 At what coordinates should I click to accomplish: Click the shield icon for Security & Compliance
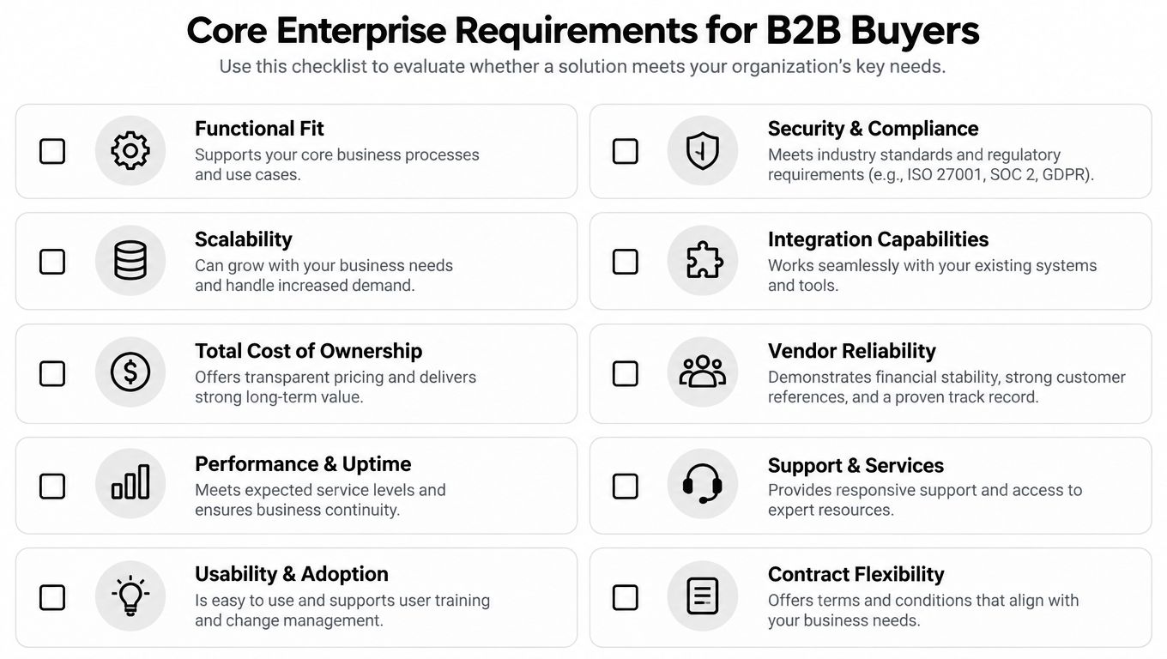pyautogui.click(x=703, y=151)
